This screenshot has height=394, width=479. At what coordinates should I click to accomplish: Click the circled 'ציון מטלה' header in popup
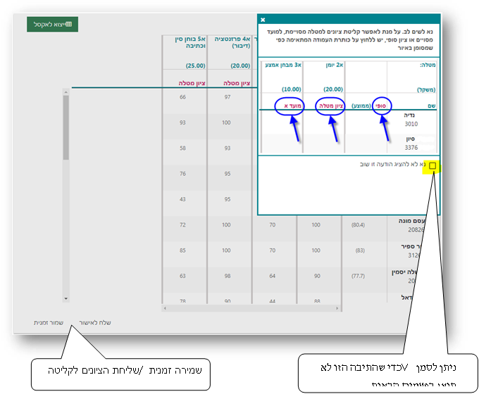(x=328, y=105)
